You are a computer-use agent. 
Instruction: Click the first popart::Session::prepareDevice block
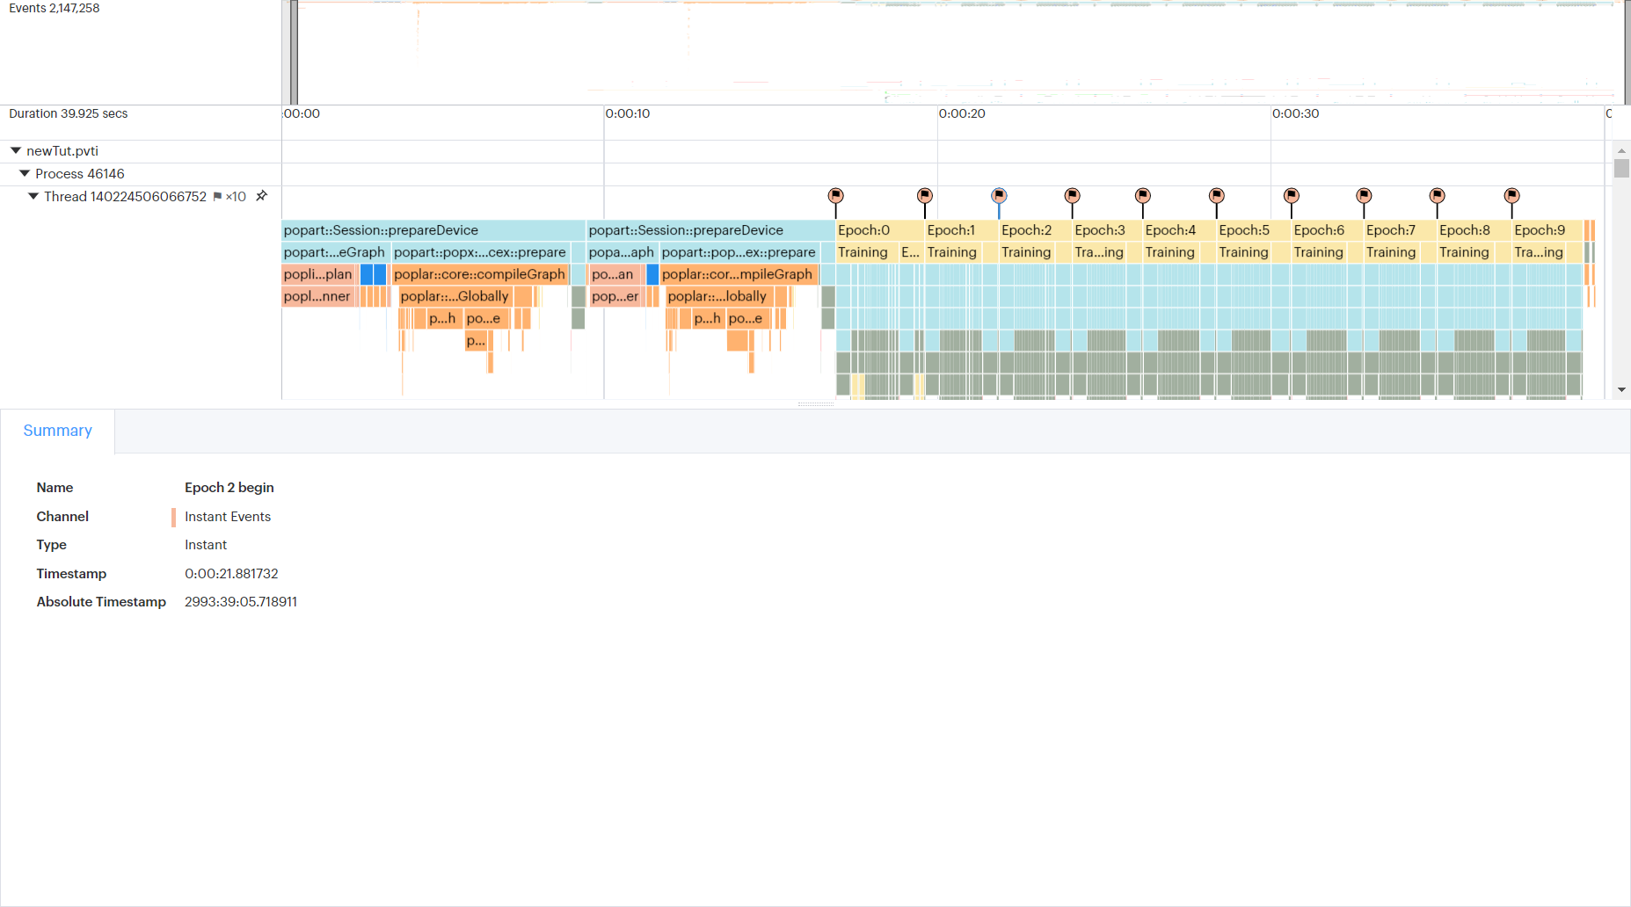click(433, 230)
